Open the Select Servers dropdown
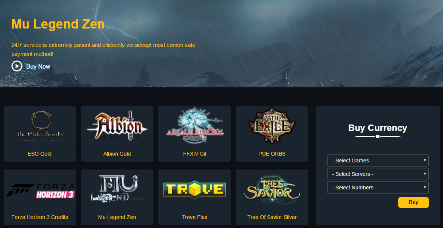Image resolution: width=443 pixels, height=228 pixels. click(x=378, y=174)
